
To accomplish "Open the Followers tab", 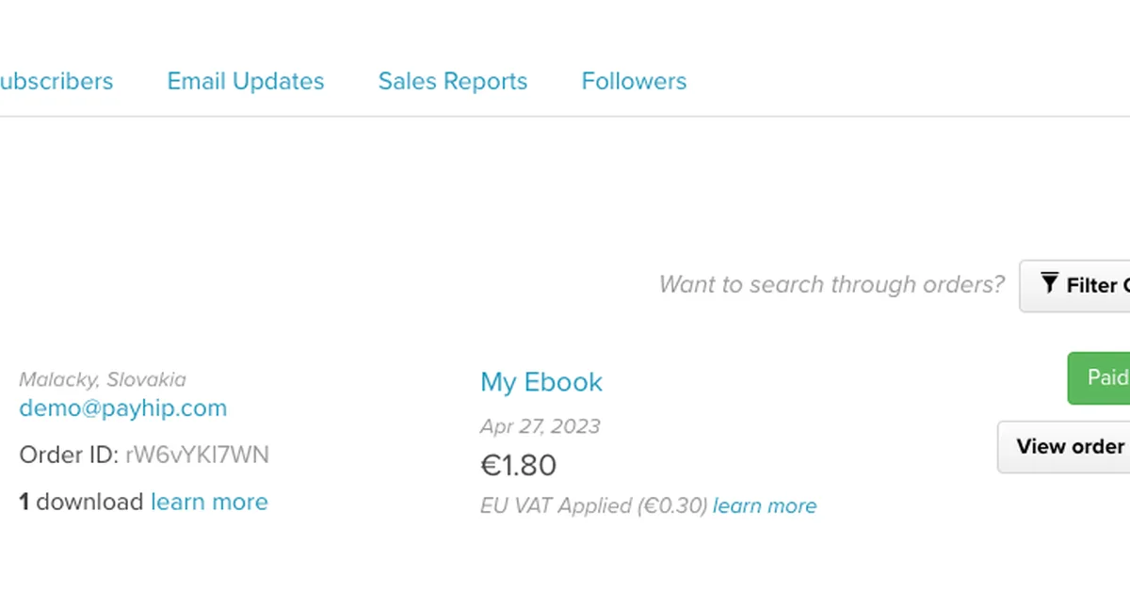I will (634, 82).
